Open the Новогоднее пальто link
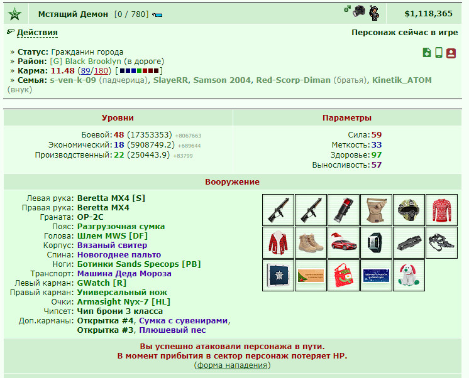Image resolution: width=469 pixels, height=378 pixels. click(119, 254)
